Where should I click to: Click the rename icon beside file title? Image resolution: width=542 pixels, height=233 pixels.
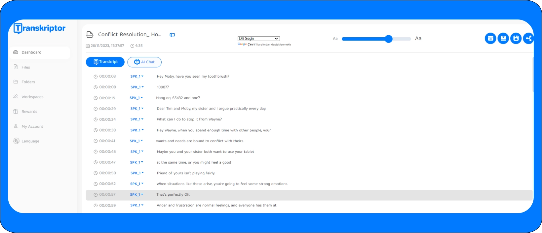click(172, 35)
